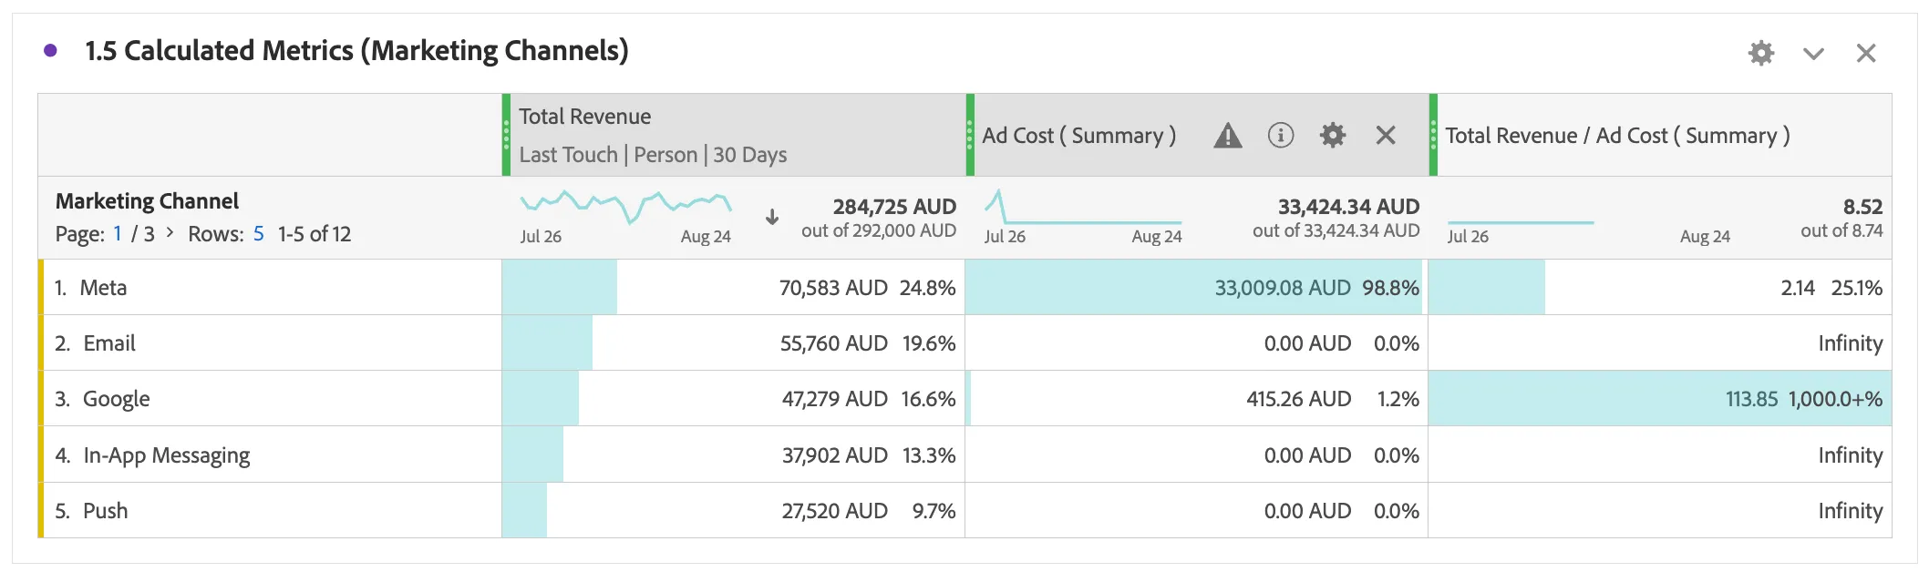Click the 8.52 ratio summary total
Screen dimensions: 1929x572
(x=1862, y=207)
